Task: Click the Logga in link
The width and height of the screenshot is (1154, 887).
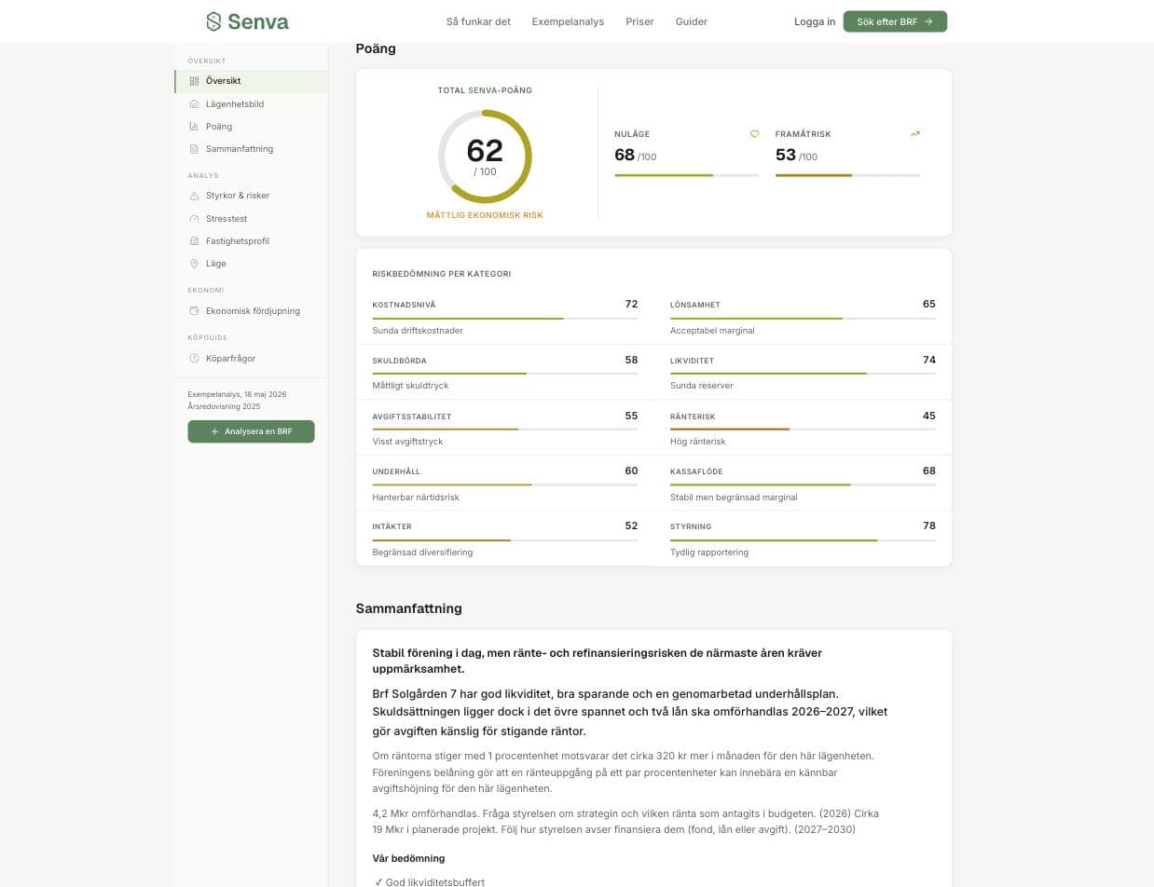Action: point(815,21)
